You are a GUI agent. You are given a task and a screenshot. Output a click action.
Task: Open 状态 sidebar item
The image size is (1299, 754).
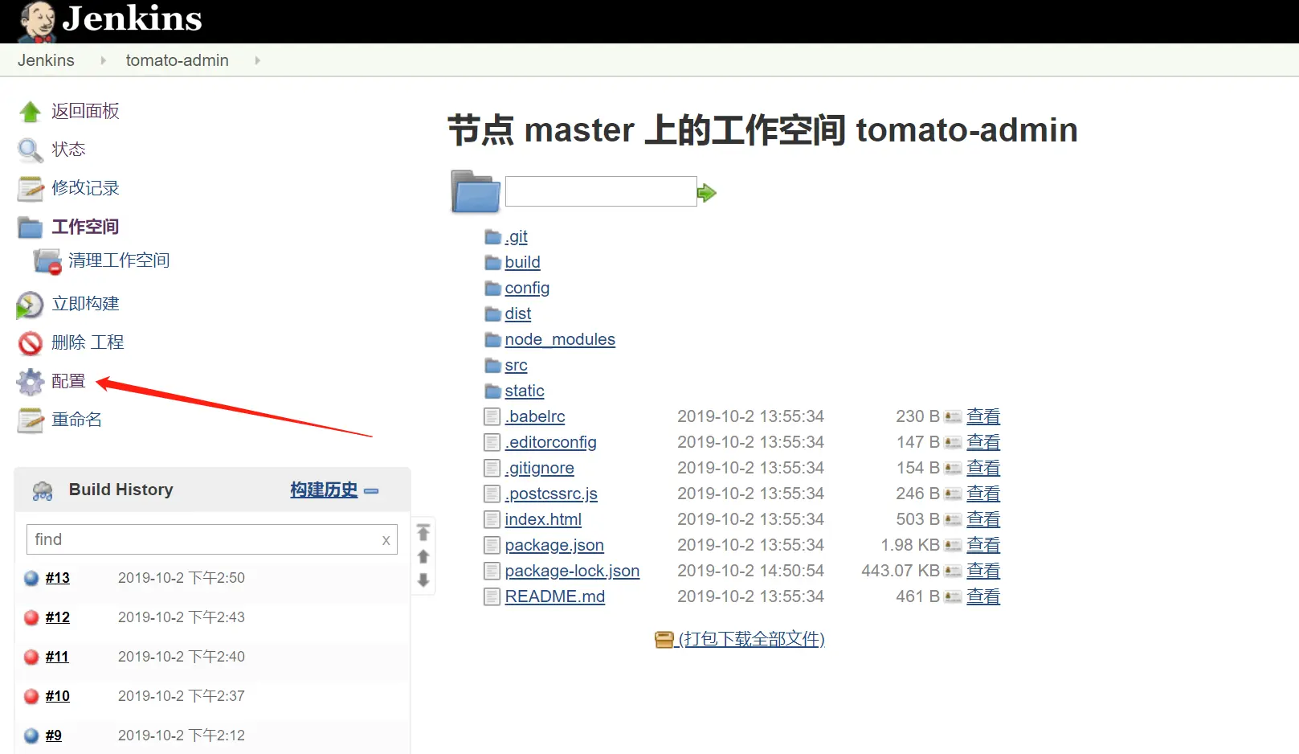pyautogui.click(x=69, y=150)
